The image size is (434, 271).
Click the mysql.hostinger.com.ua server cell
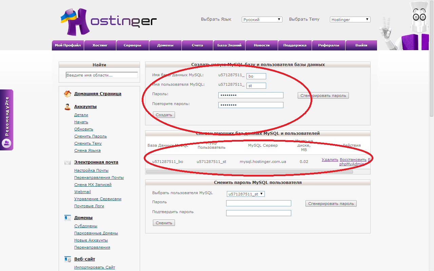pos(263,162)
